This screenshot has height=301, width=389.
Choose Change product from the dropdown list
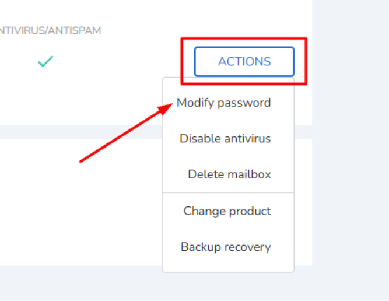click(x=227, y=211)
